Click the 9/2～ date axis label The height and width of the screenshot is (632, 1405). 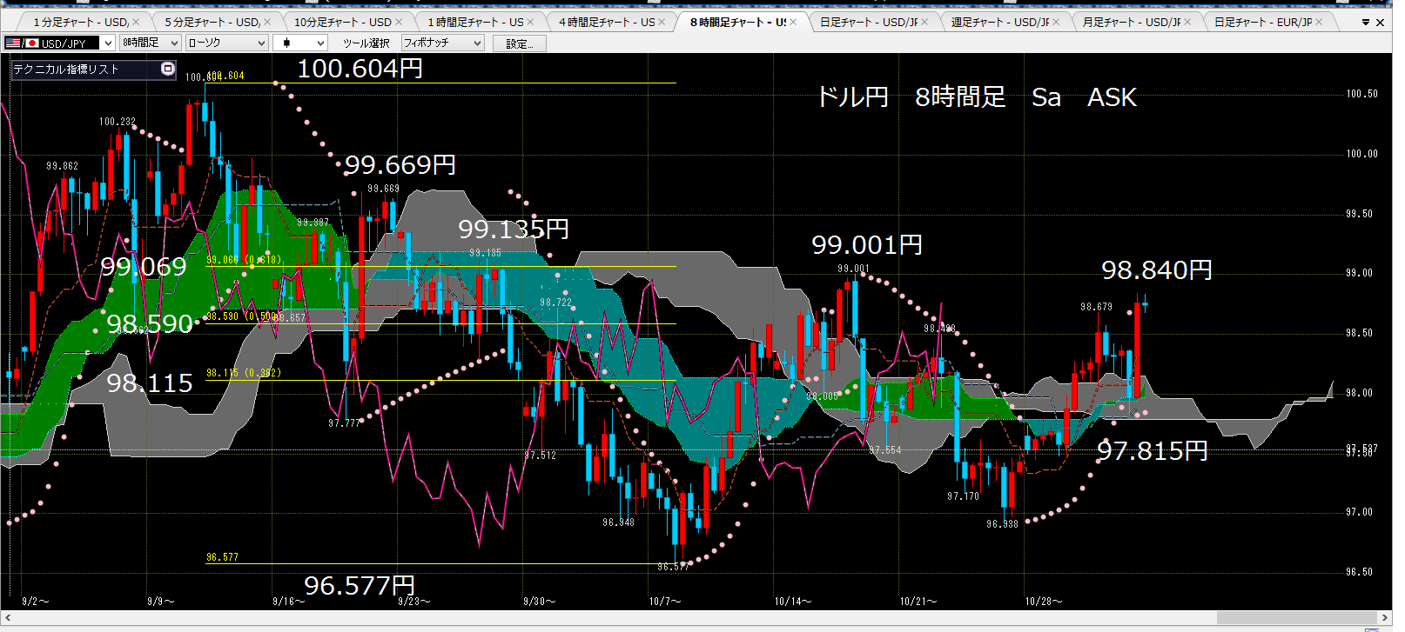[36, 601]
